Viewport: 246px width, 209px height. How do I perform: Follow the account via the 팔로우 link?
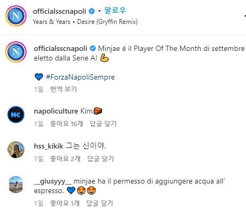(115, 10)
